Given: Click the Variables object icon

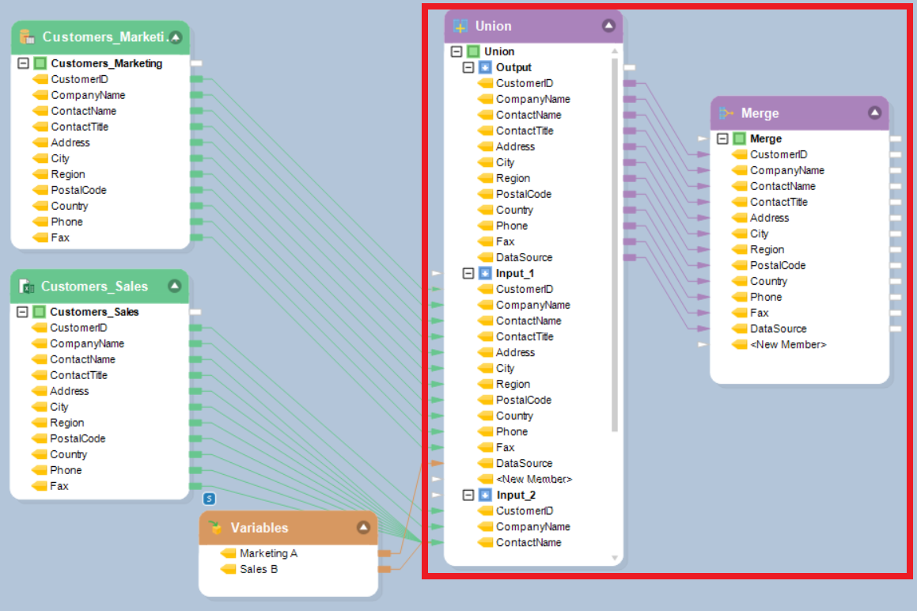Looking at the screenshot, I should tap(215, 528).
